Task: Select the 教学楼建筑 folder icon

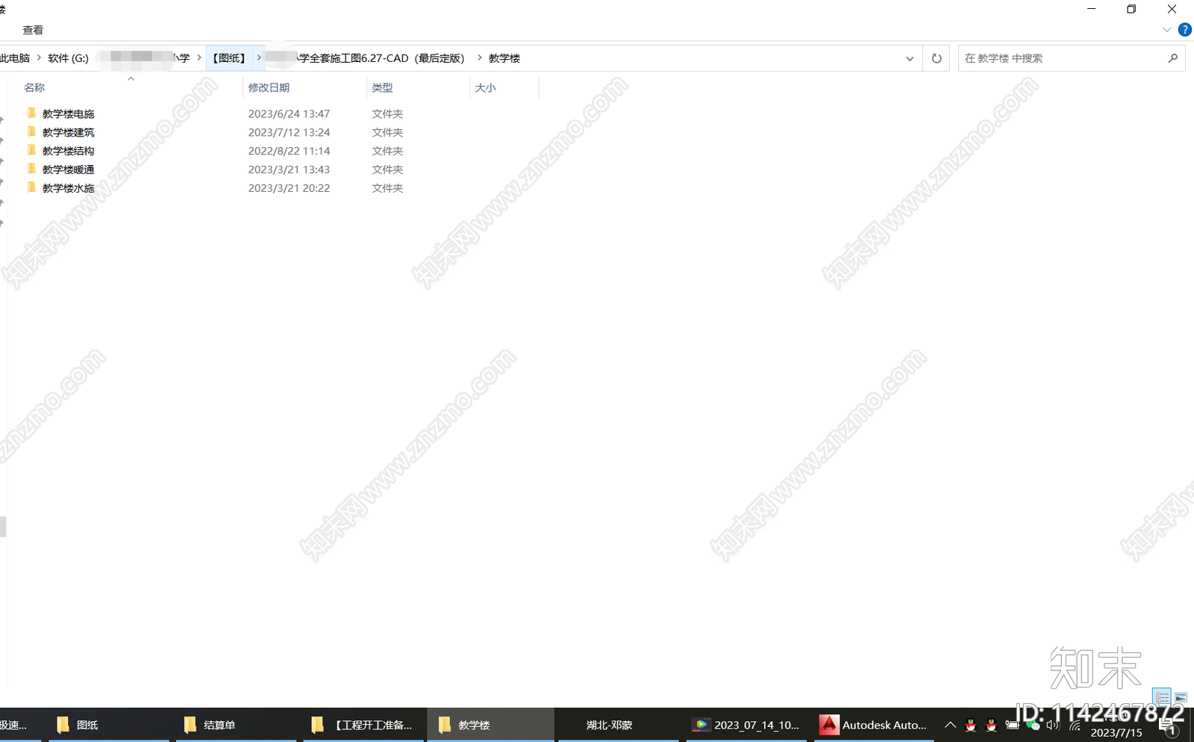Action: [31, 132]
